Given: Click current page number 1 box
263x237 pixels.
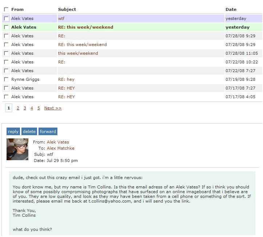Looking at the screenshot, I should tap(9, 108).
